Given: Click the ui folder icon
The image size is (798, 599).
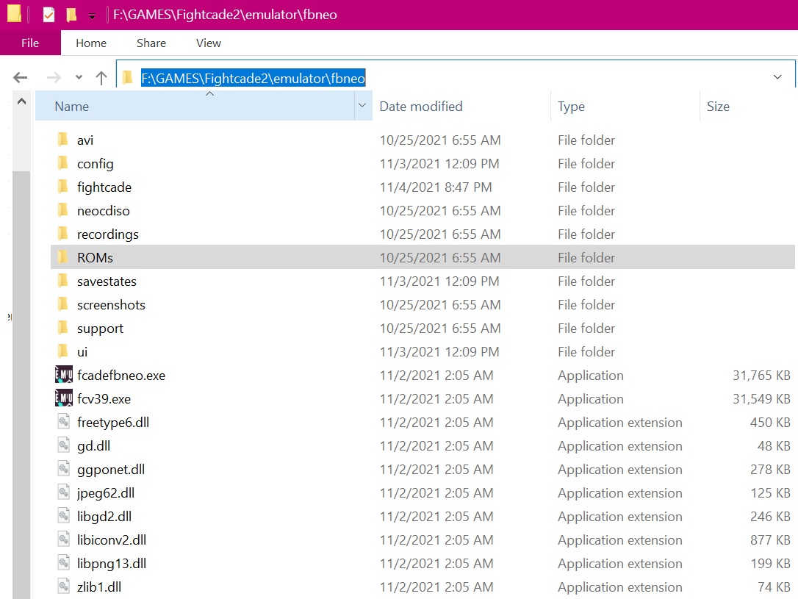Looking at the screenshot, I should point(63,351).
